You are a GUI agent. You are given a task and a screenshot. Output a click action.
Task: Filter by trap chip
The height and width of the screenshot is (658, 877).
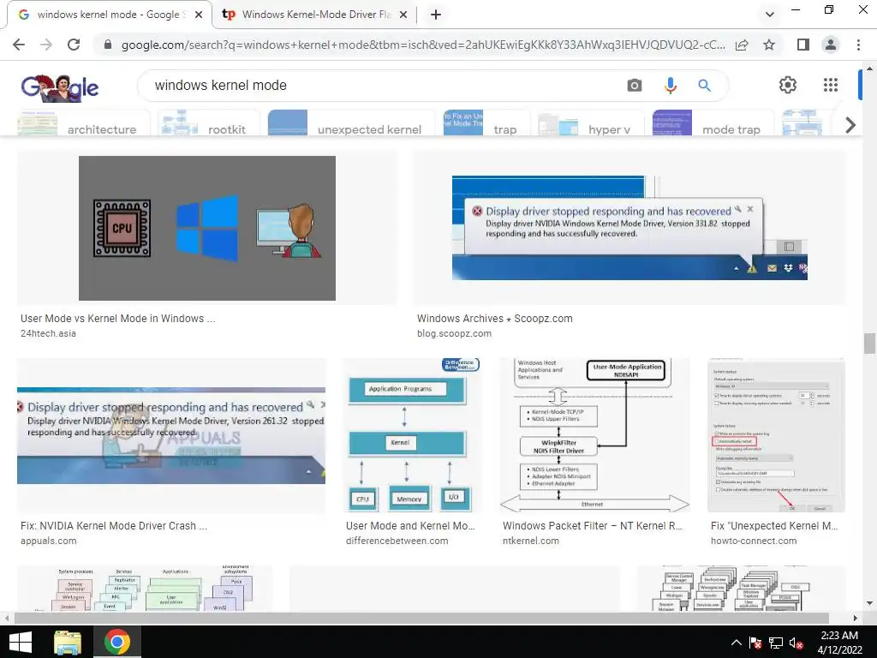(486, 123)
